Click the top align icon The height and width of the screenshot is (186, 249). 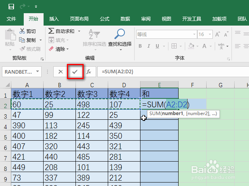pyautogui.click(x=238, y=33)
